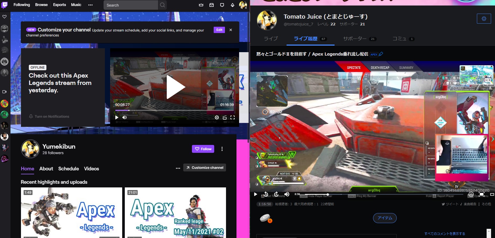Expand the top navigation three-dots menu
Viewport: 495px width, 238px height.
[90, 5]
